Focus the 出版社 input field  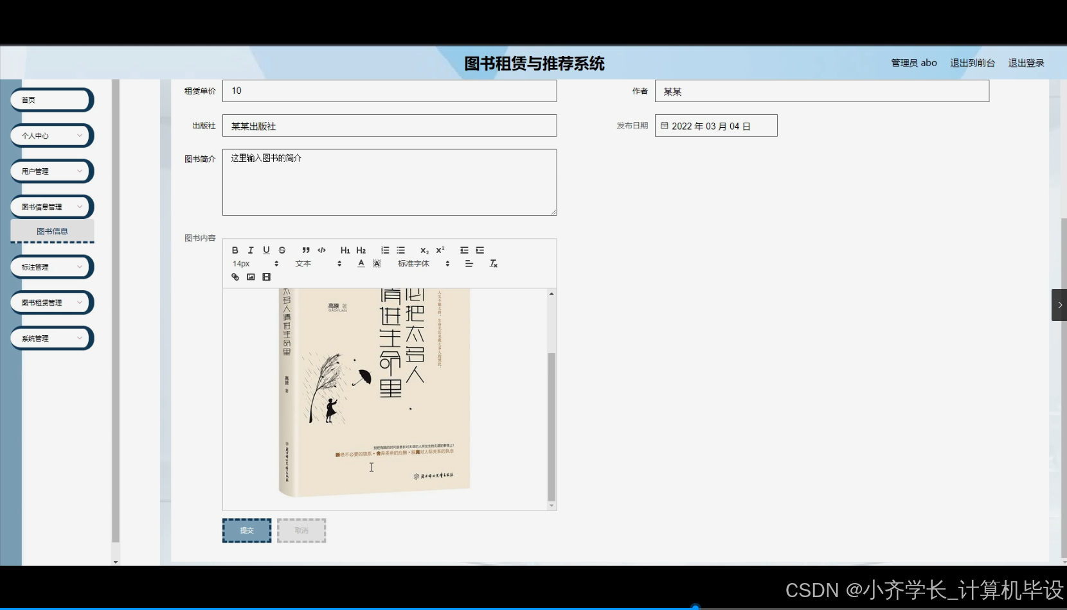pos(390,126)
